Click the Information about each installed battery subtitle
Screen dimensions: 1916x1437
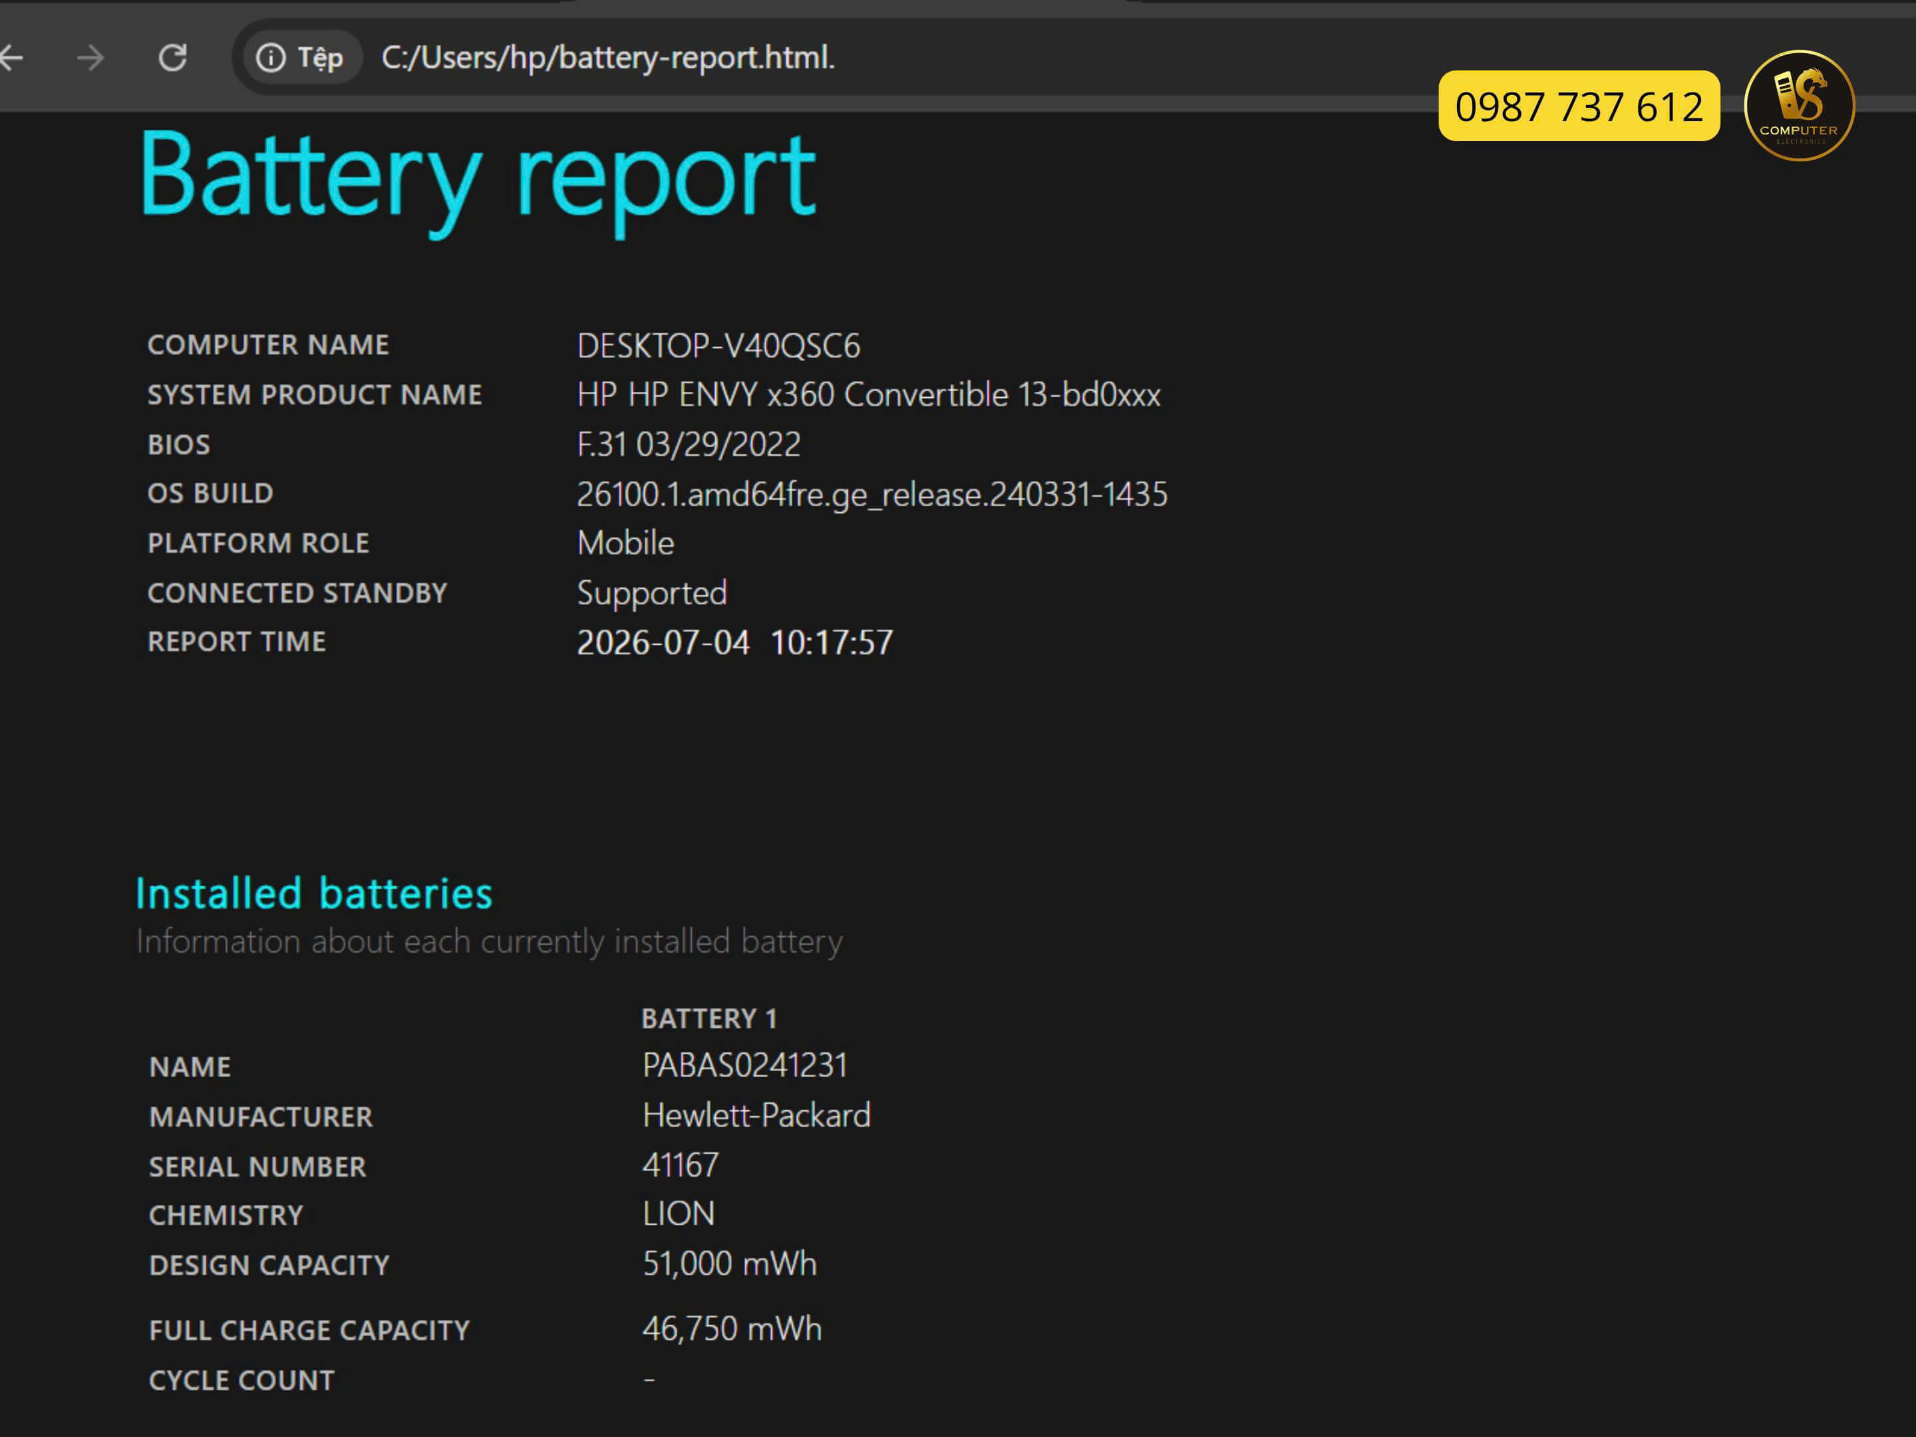tap(490, 943)
